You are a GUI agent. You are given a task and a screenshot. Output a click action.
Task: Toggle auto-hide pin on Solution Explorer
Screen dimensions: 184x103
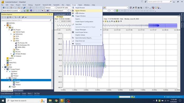(50, 14)
